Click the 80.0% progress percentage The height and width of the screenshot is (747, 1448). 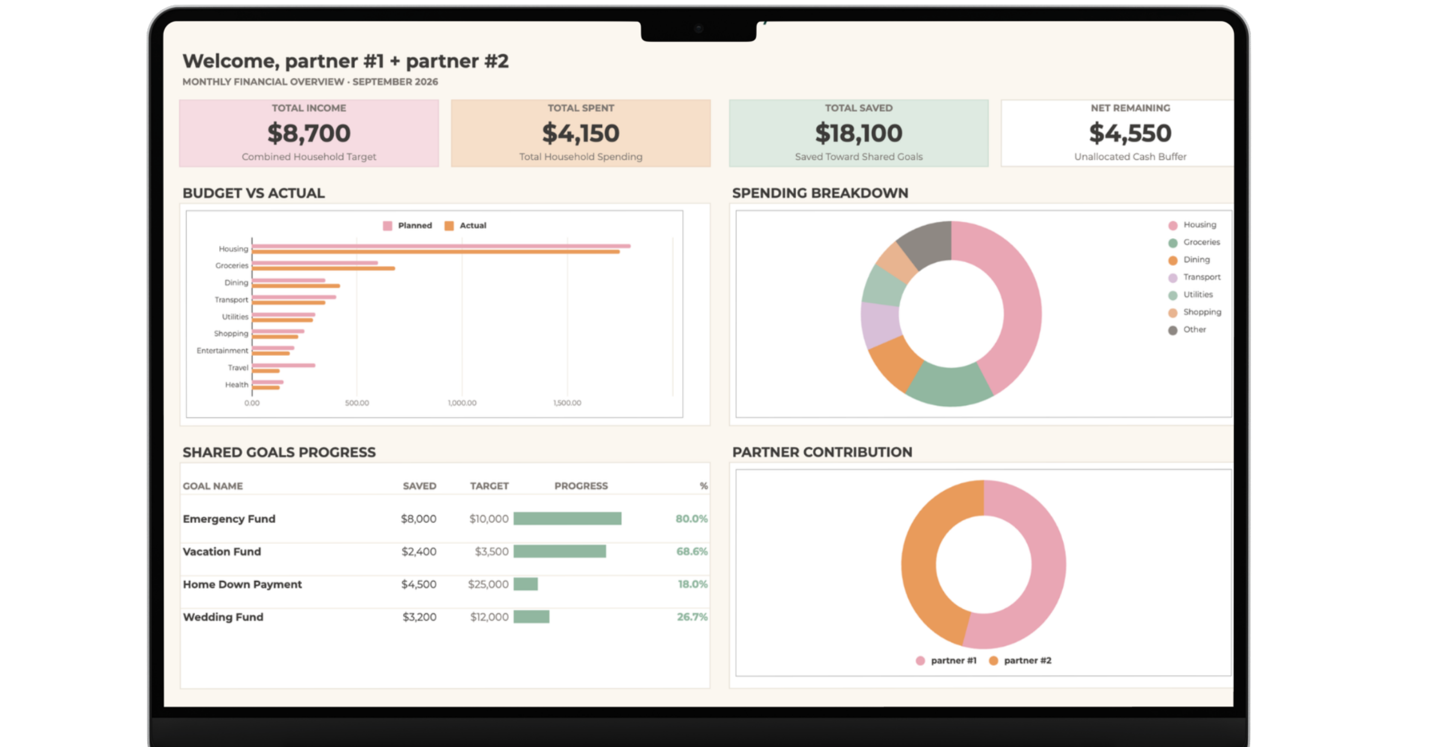[692, 519]
